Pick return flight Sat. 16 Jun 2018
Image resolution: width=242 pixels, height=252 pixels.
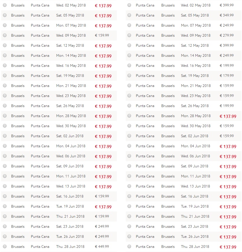(x=129, y=196)
